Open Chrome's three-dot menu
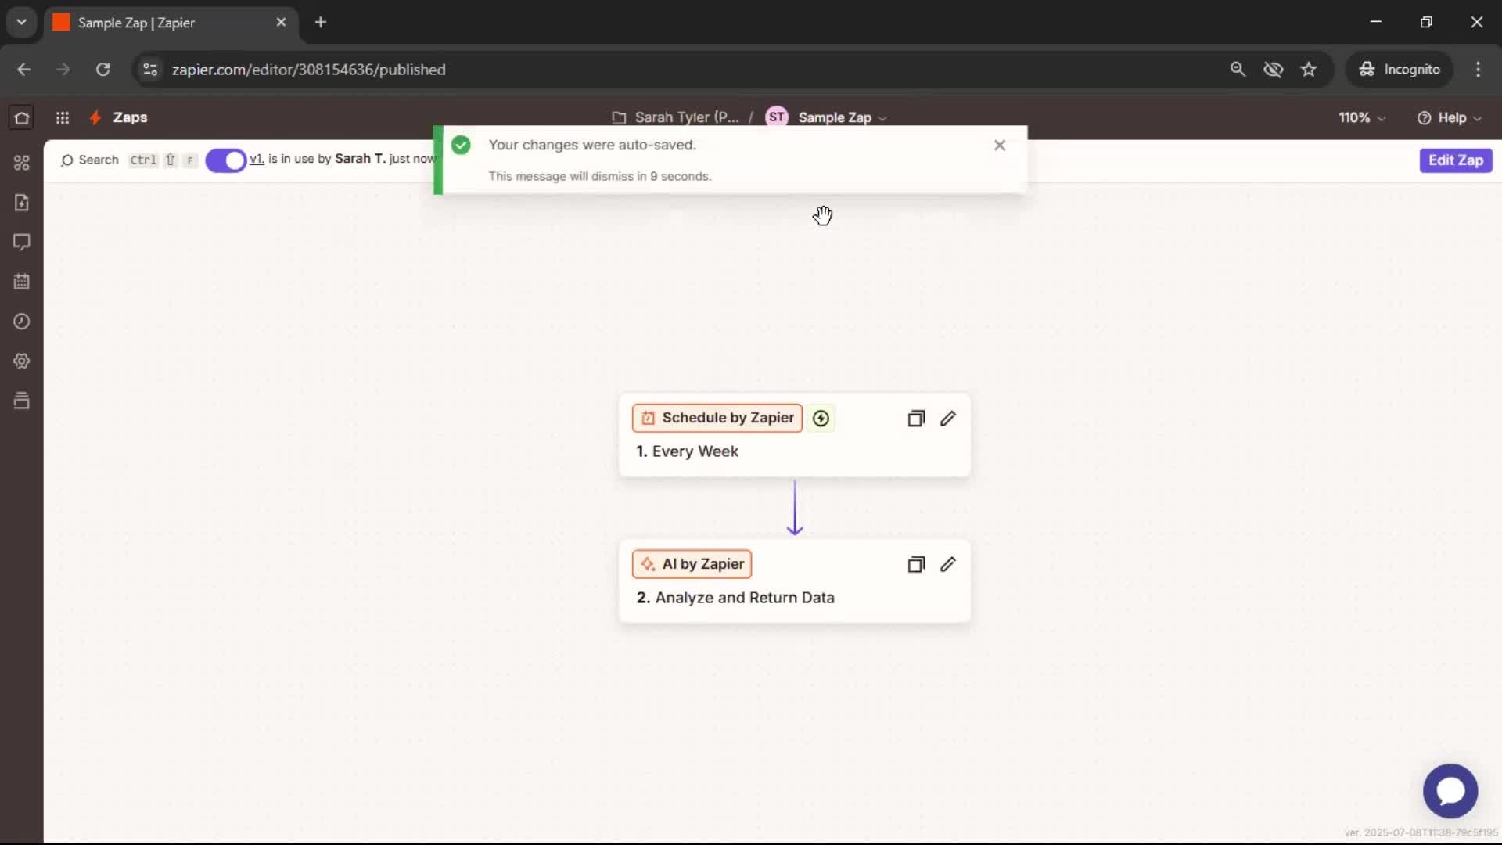 1478,70
